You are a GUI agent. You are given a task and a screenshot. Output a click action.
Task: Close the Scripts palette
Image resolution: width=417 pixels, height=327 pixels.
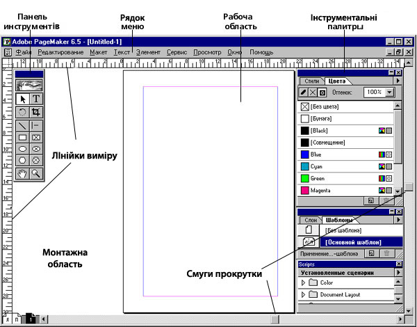tap(399, 264)
